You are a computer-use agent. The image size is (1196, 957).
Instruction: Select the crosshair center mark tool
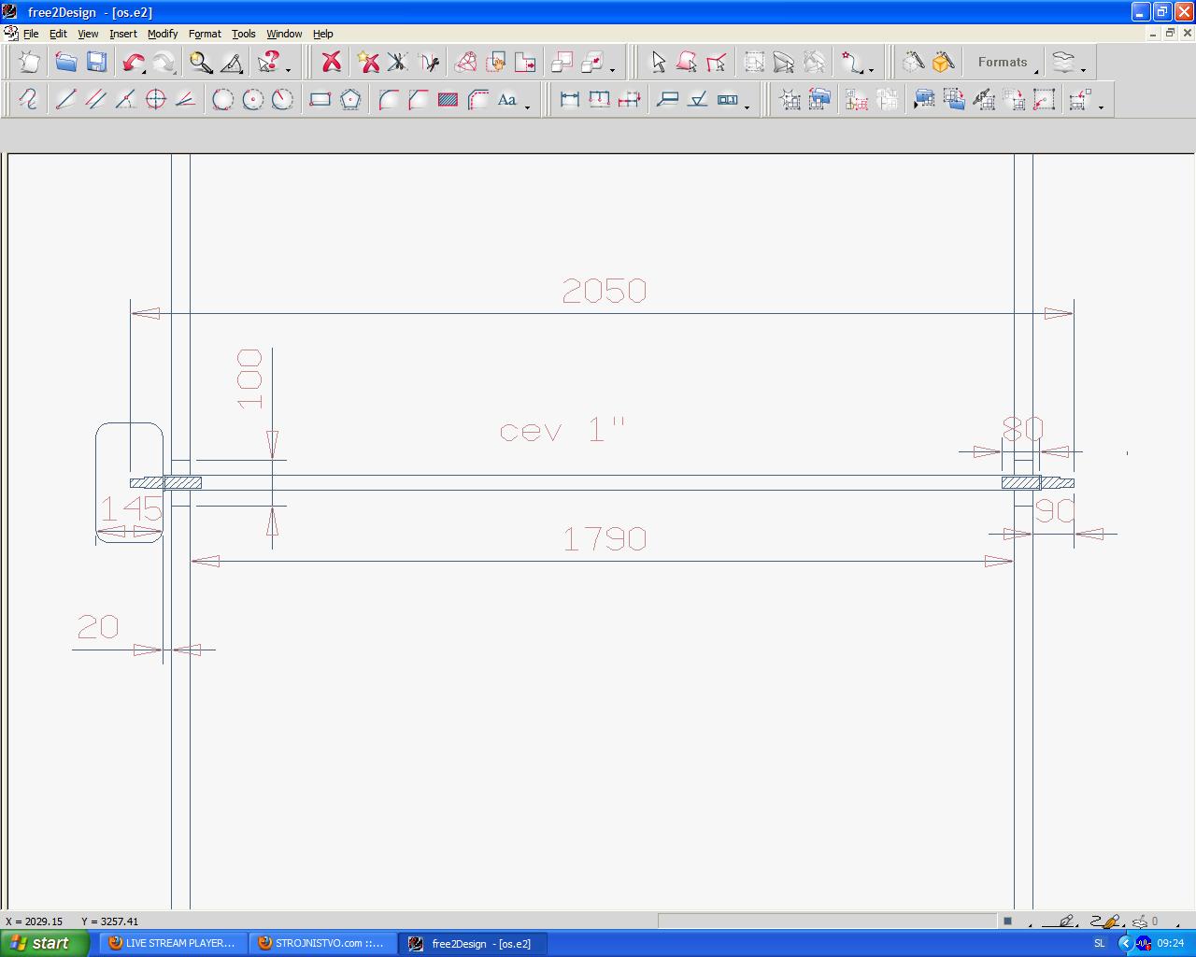click(155, 99)
